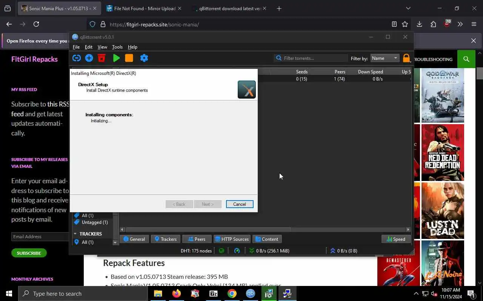Open qBittorrent from the taskbar
483x301 pixels.
point(250,293)
